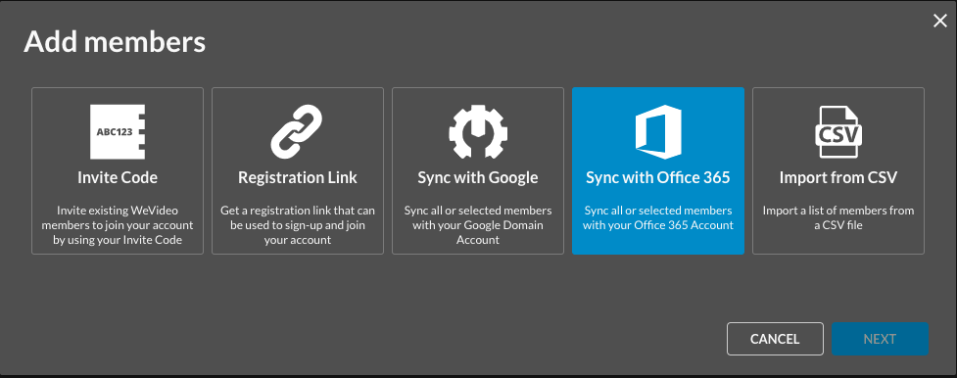Click the Office 365 logo icon
The image size is (957, 378).
(658, 132)
